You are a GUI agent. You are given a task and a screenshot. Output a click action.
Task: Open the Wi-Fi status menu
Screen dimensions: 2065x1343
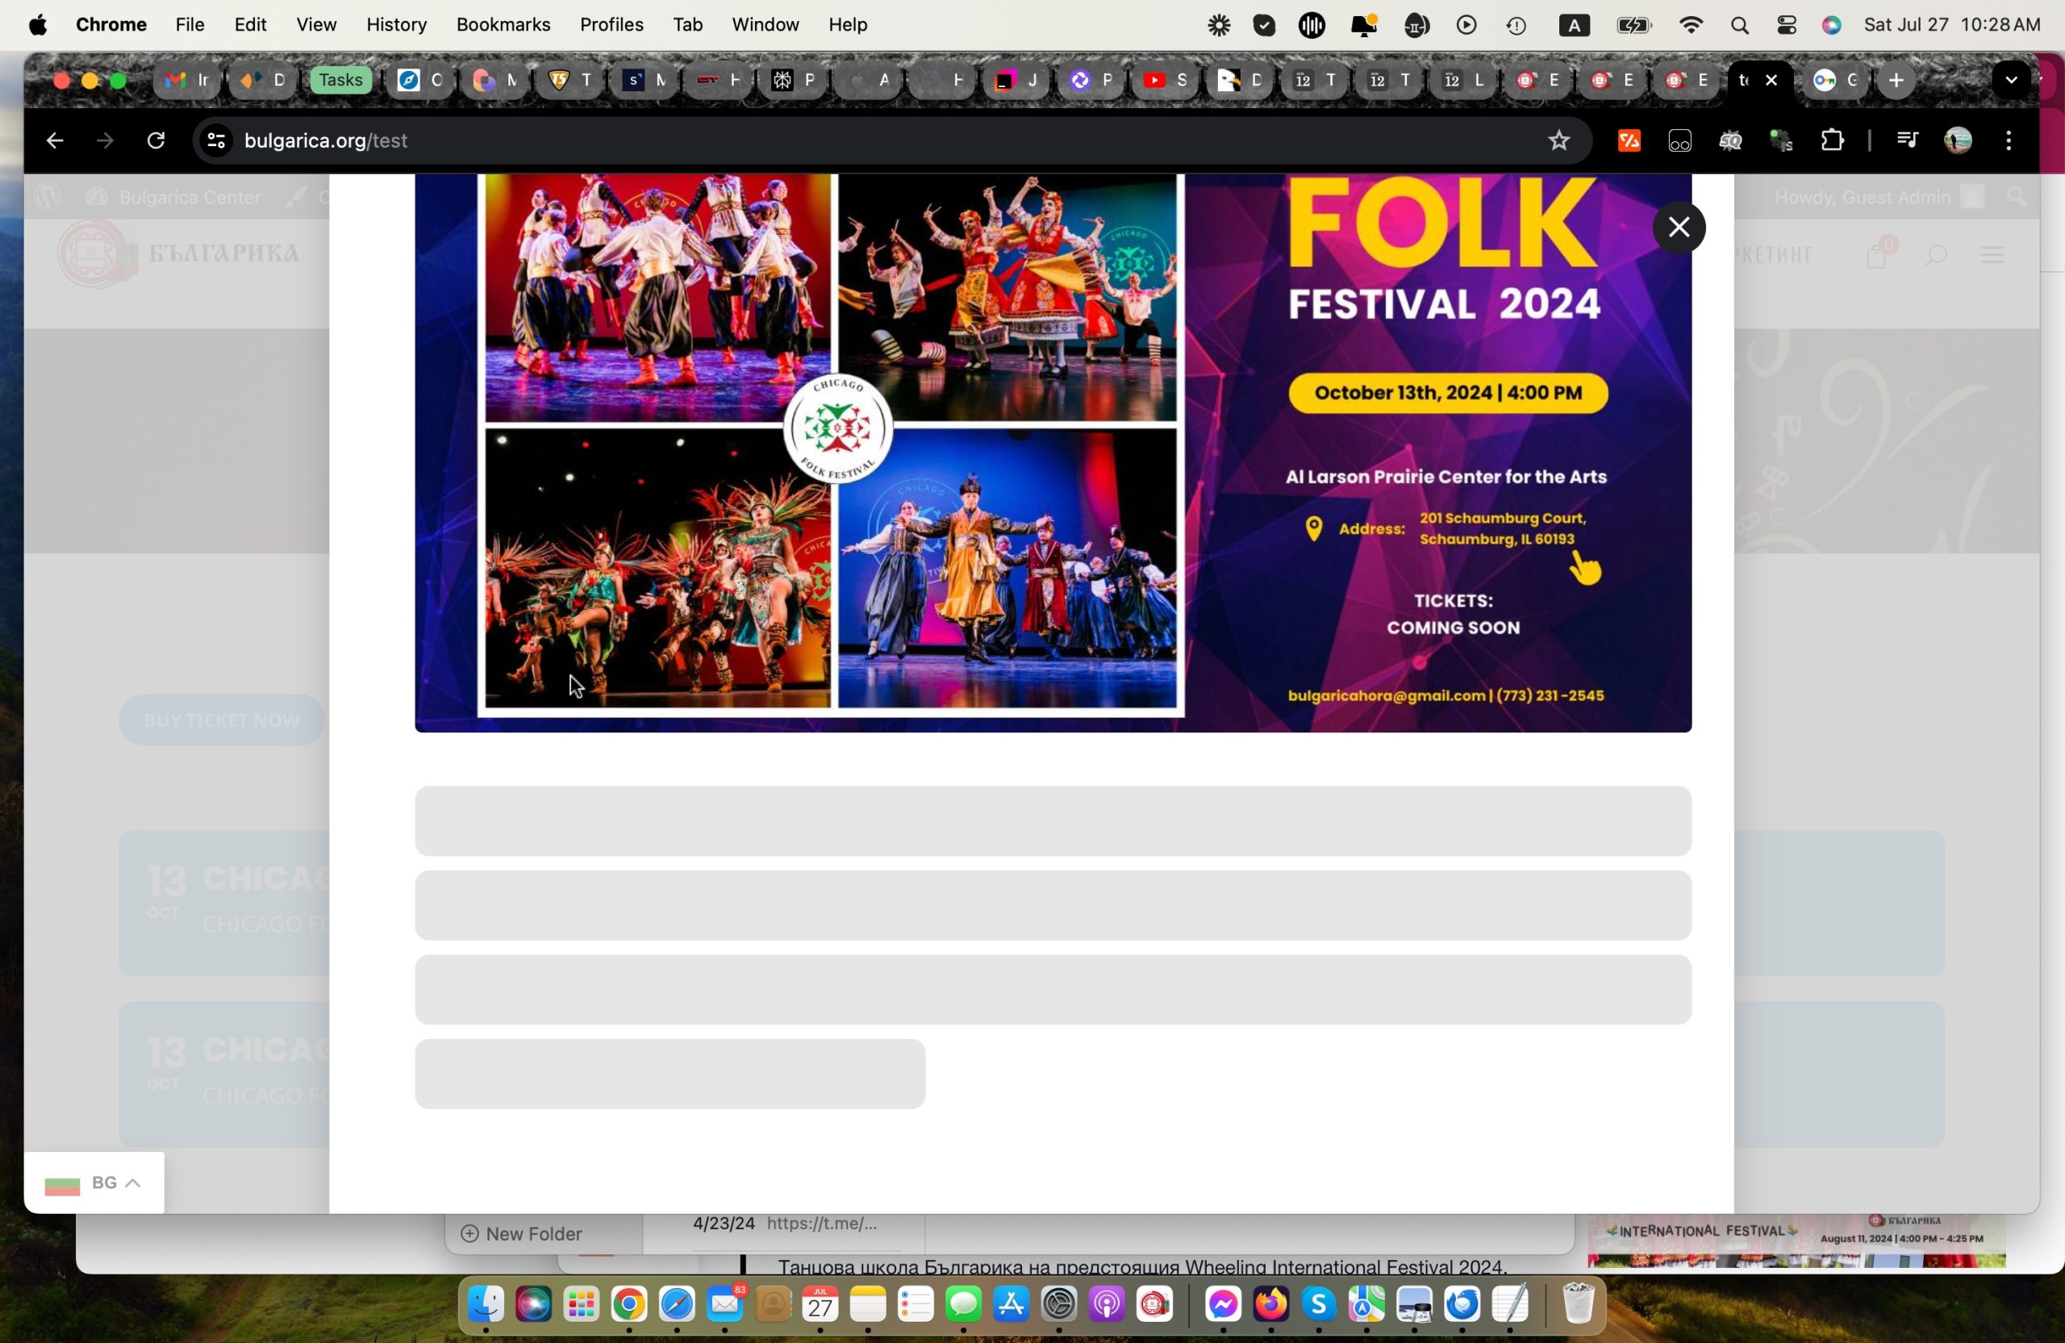[x=1690, y=25]
